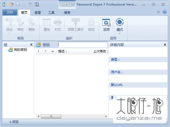This screenshot has height=127, width=170.
Task: Click the 锁定 lock button in ribbon
Action: pyautogui.click(x=91, y=25)
